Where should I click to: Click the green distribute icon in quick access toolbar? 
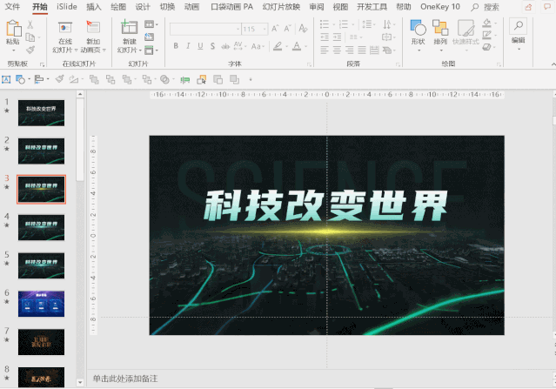pyautogui.click(x=184, y=80)
